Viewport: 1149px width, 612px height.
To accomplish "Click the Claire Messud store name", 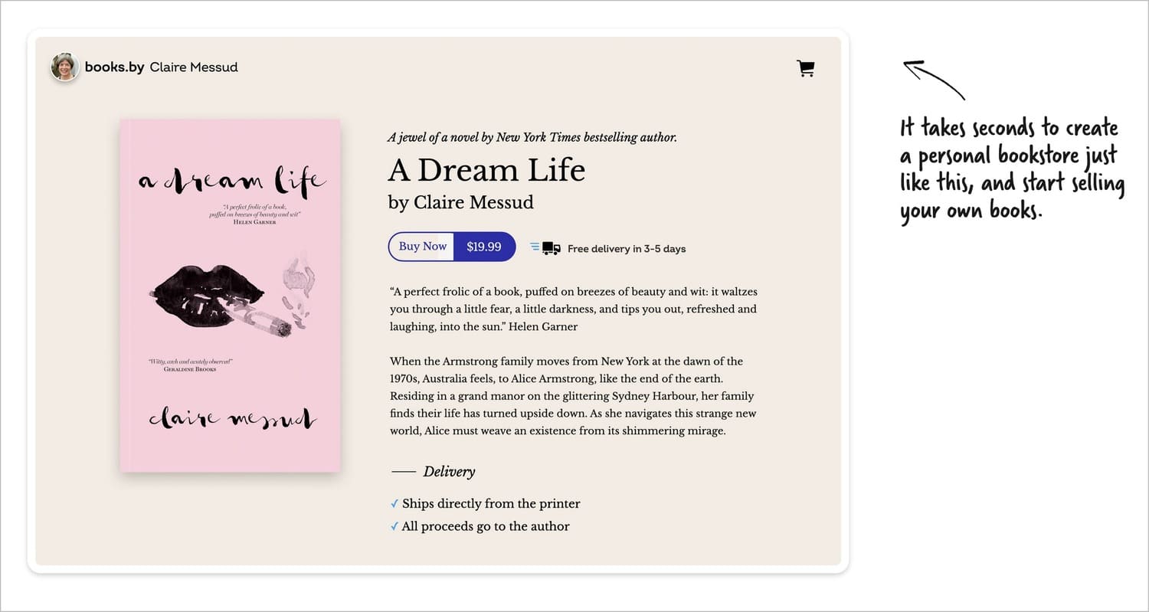I will click(x=194, y=67).
